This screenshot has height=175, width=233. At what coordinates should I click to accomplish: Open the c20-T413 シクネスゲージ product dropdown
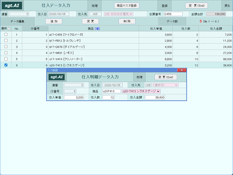141,91
